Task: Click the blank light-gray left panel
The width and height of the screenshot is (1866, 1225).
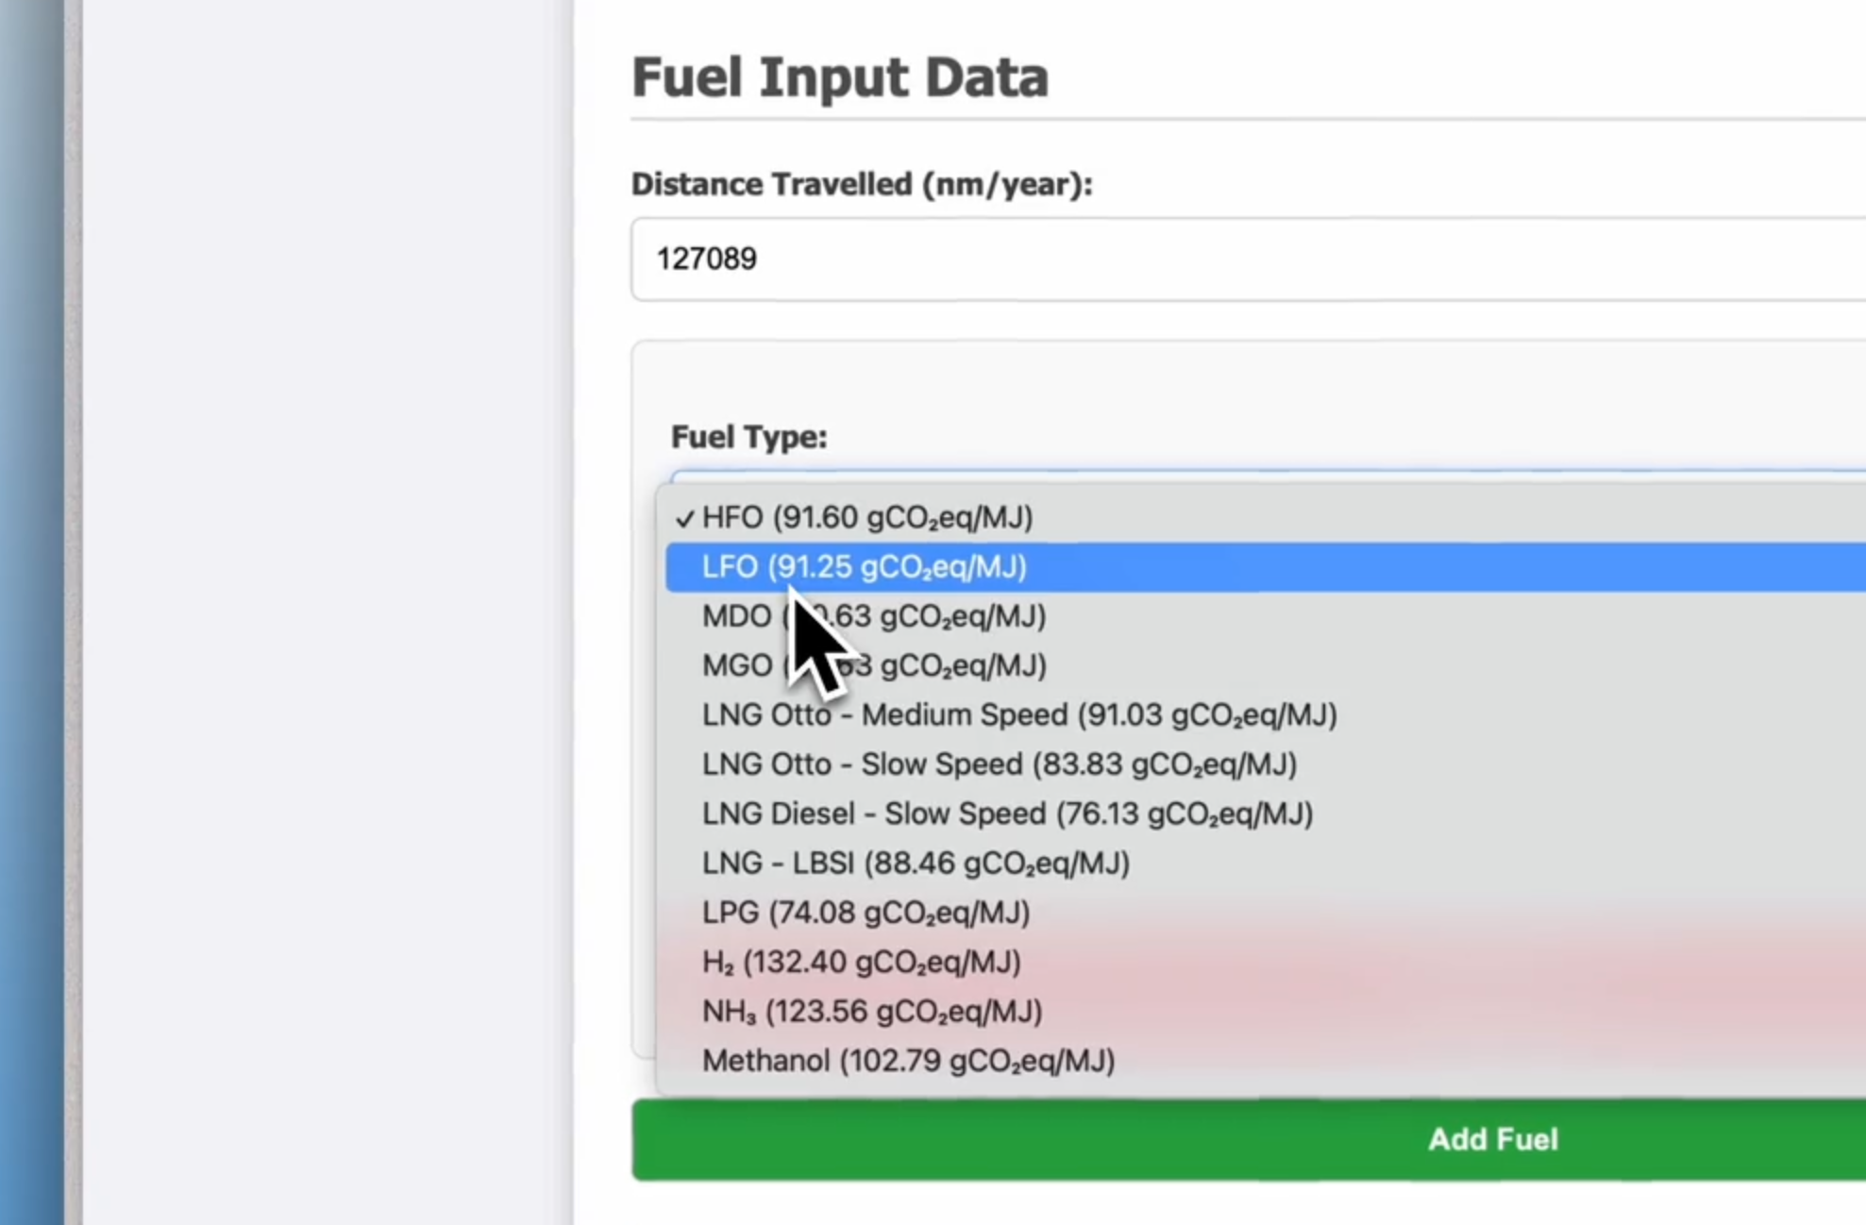Action: point(326,613)
